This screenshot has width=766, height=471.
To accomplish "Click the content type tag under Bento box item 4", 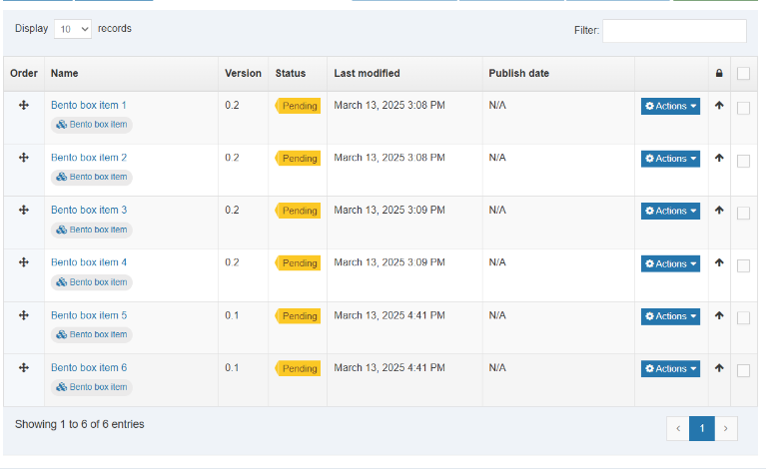I will click(x=91, y=282).
